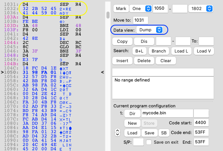Click the disabled Store button

tap(149, 123)
